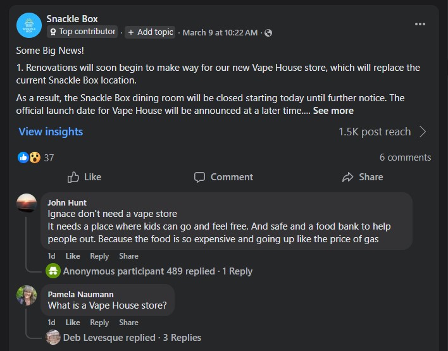448x351 pixels.
Task: Click Deb Levesque's small reply avatar
Action: tap(53, 338)
